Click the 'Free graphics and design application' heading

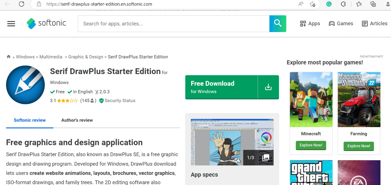[x=74, y=142]
